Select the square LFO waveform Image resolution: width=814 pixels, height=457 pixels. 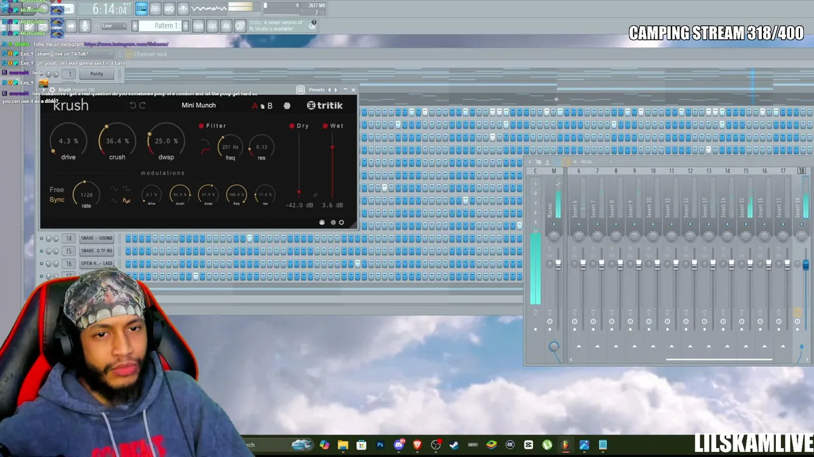tap(126, 189)
